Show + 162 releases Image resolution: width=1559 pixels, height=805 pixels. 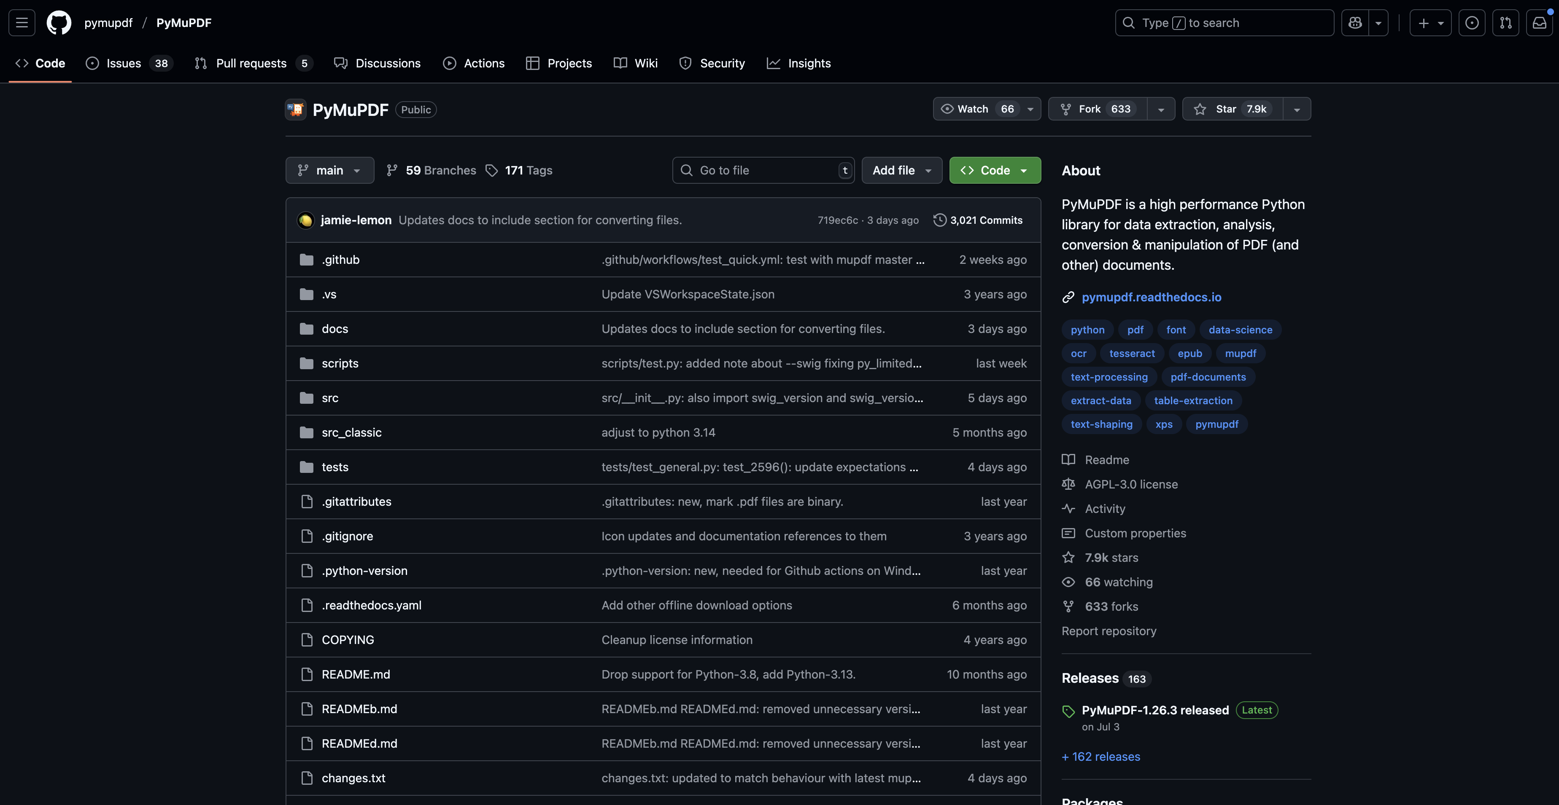pos(1101,757)
